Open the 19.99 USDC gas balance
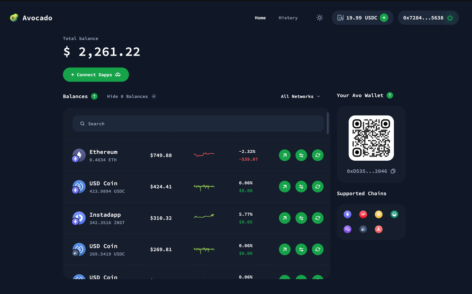The image size is (472, 294). click(363, 18)
